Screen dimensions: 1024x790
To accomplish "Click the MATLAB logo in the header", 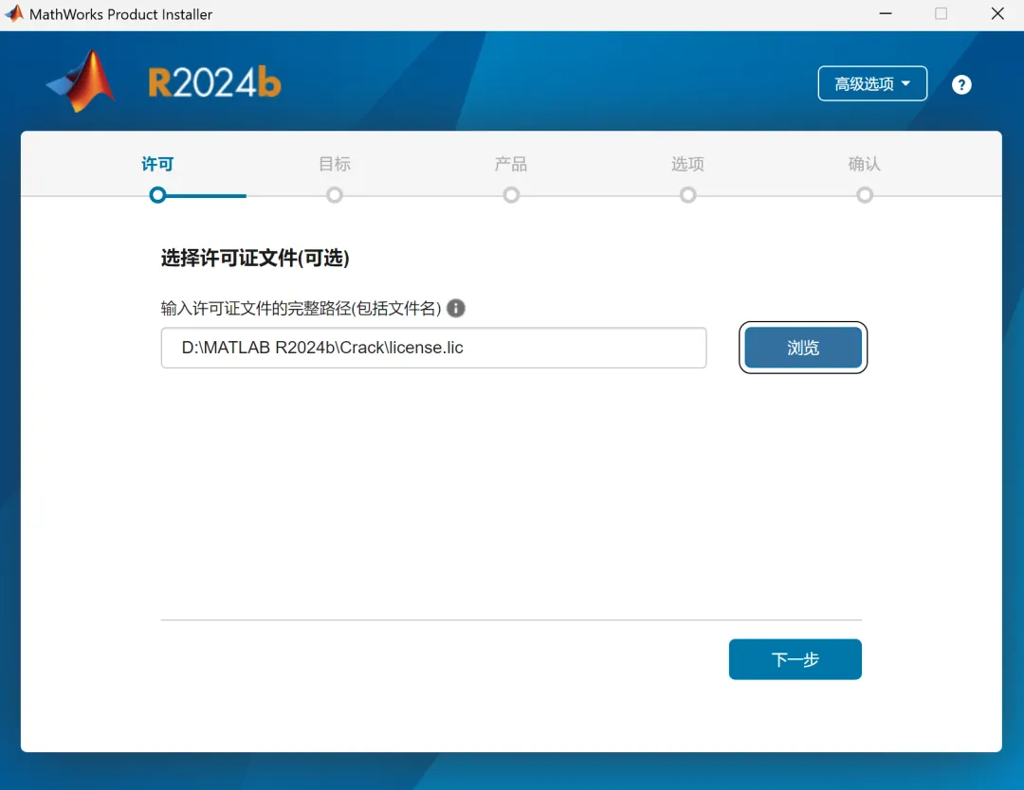I will point(82,81).
